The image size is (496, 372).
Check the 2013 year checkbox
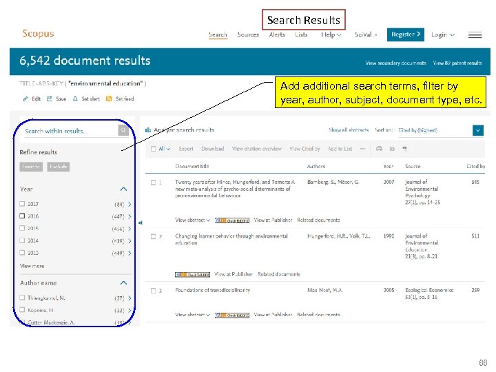coord(22,252)
